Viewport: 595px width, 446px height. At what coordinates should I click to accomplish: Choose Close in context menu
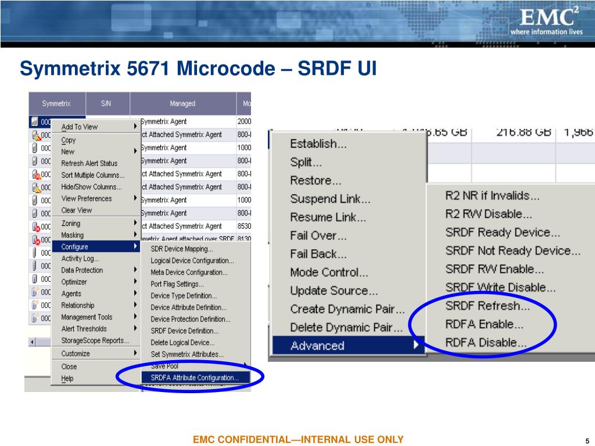click(96, 367)
